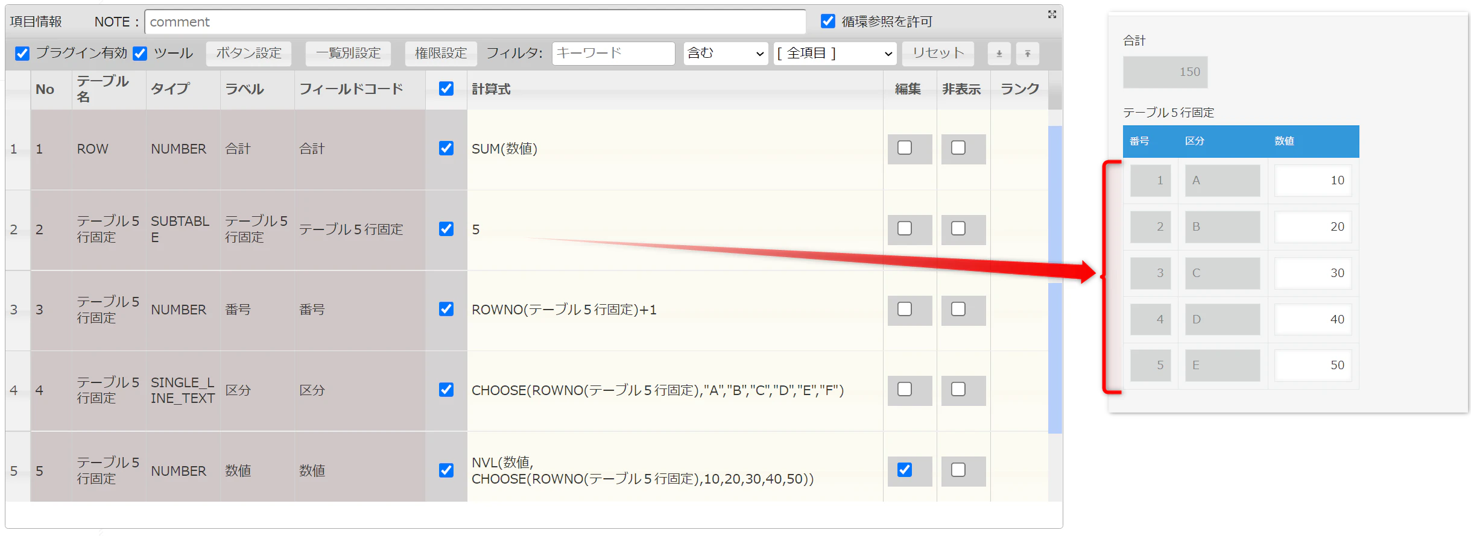This screenshot has width=1471, height=536.
Task: Click the 番号 field showing 2
Action: tap(1150, 227)
